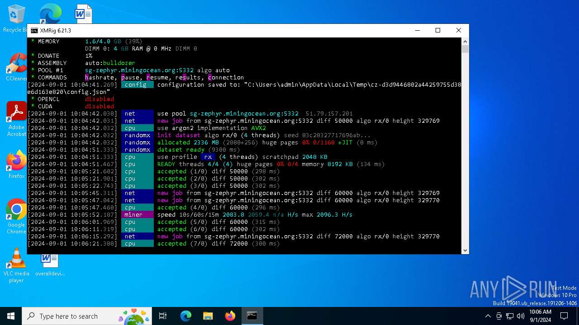The height and width of the screenshot is (325, 579).
Task: Open File Explorer from the taskbar
Action: pos(208,316)
